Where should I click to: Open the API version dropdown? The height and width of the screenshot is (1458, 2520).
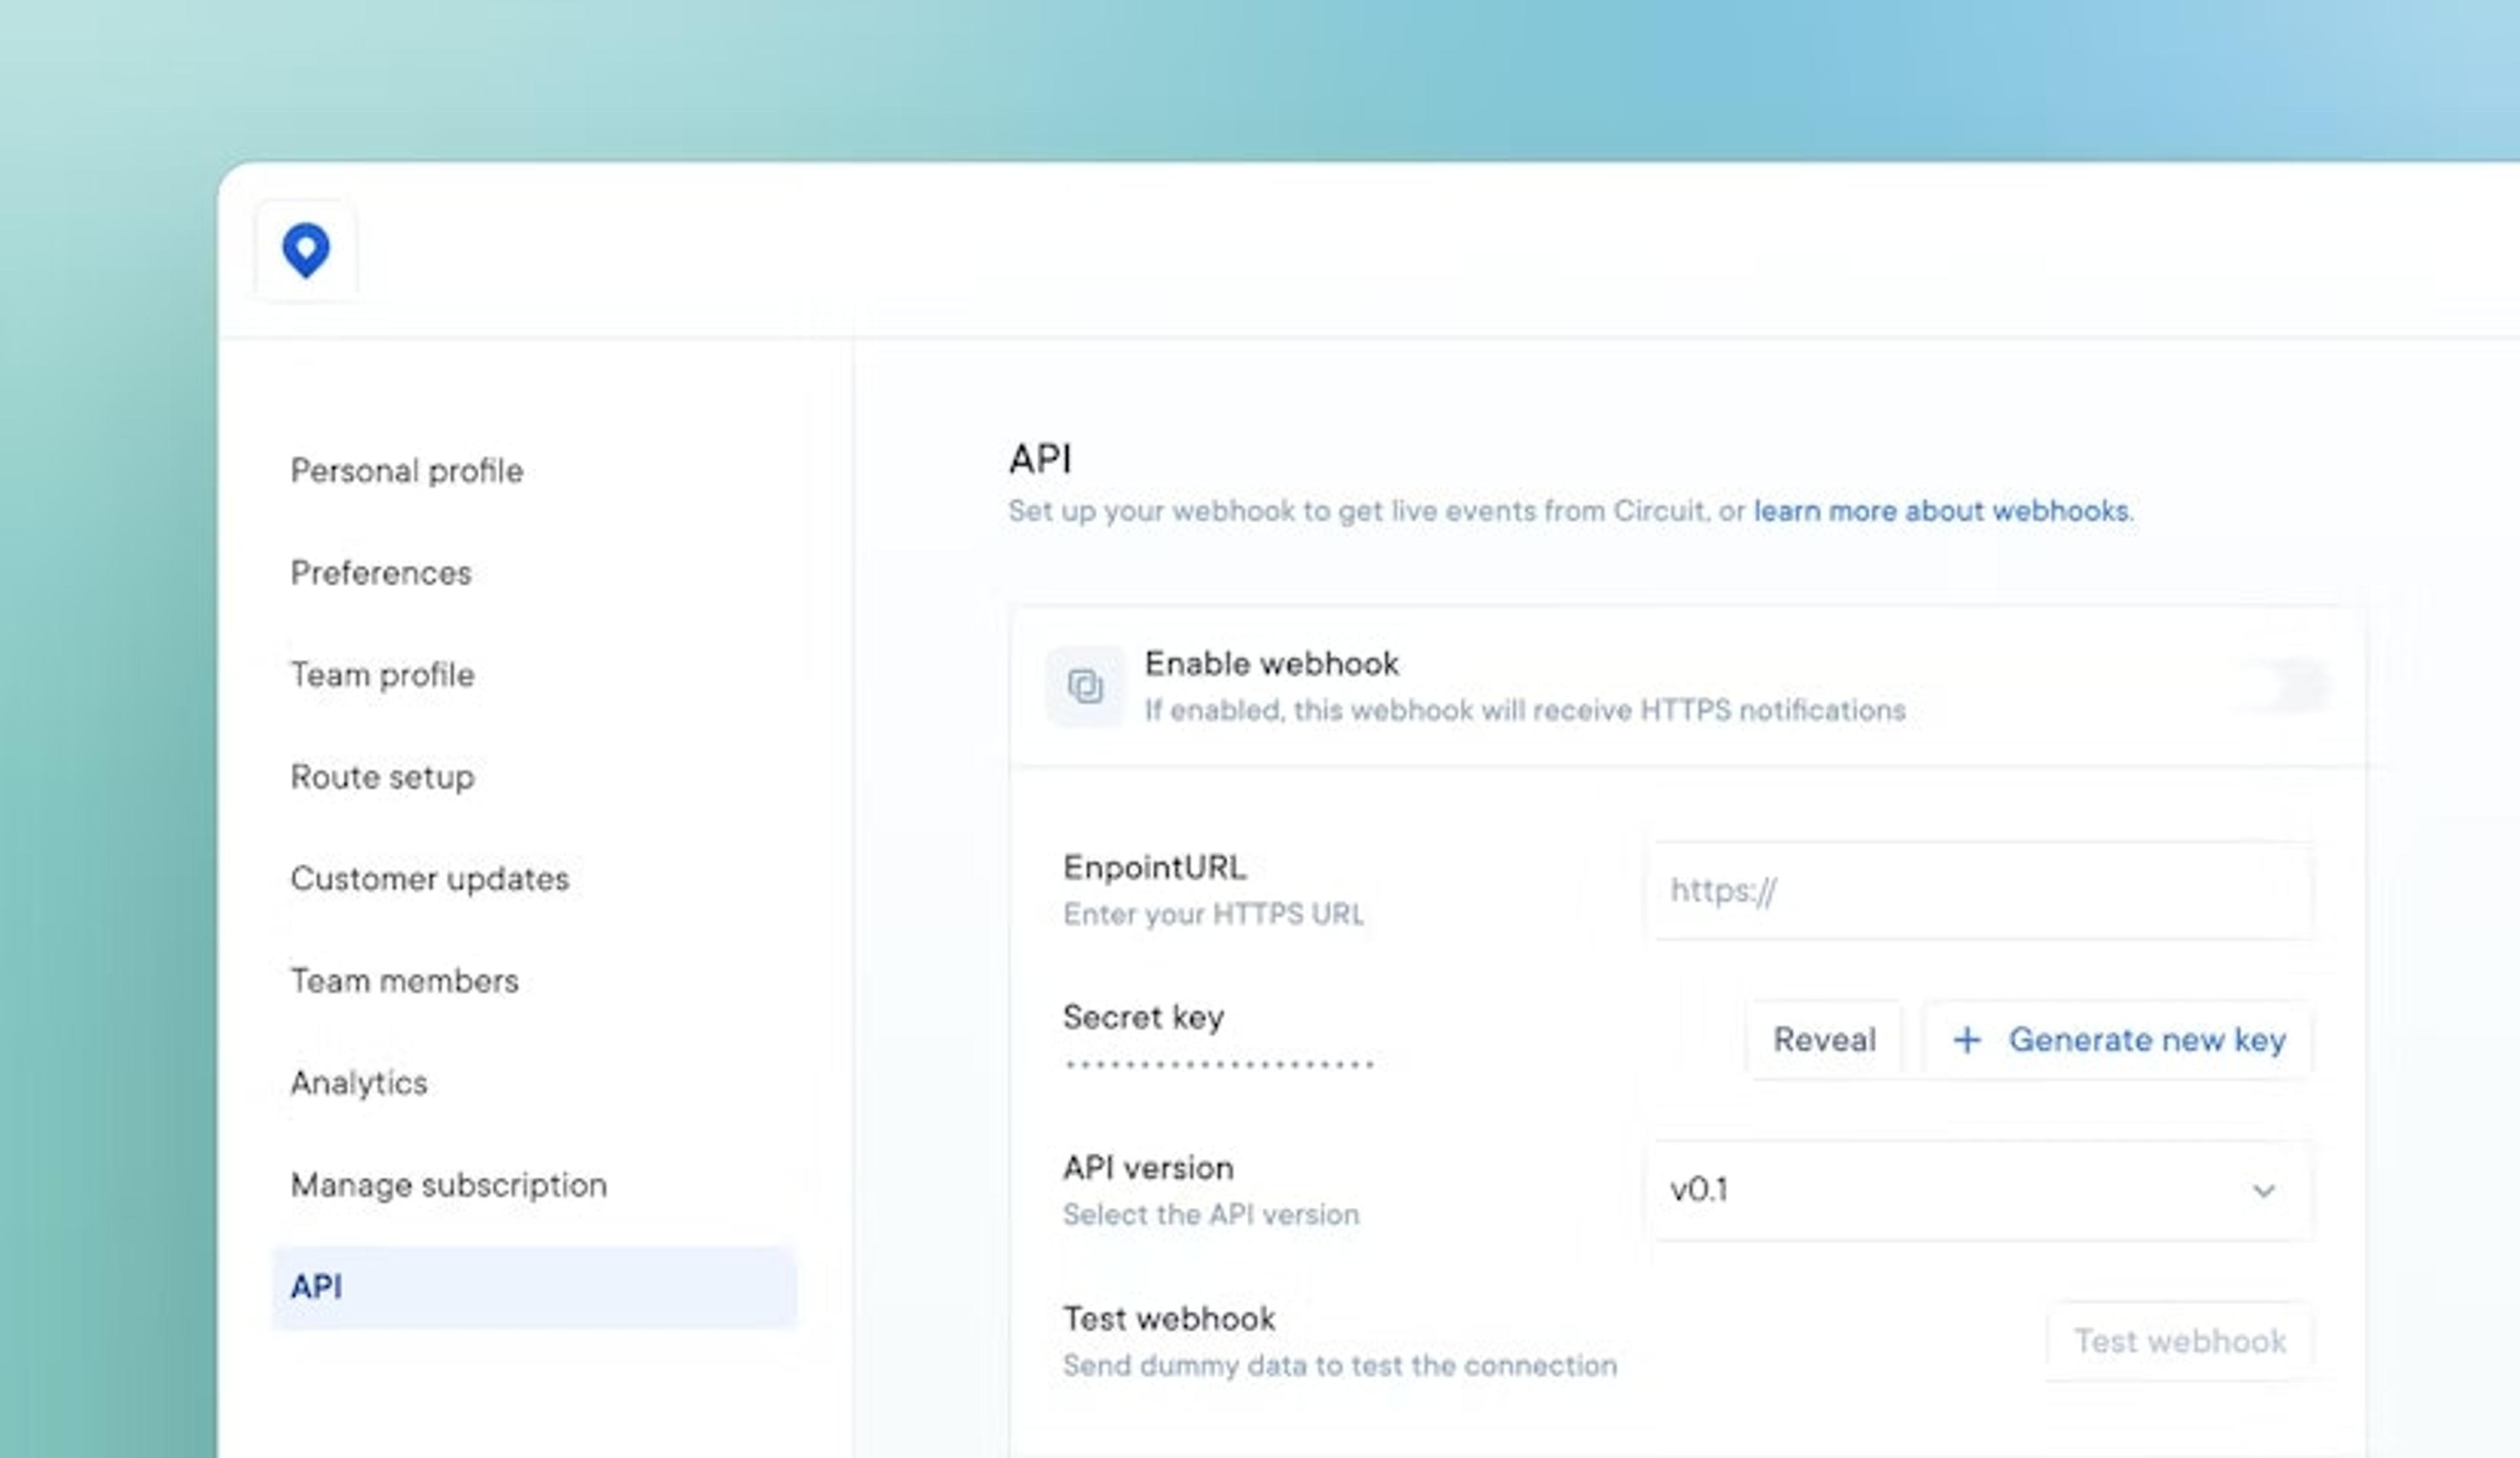click(1978, 1190)
